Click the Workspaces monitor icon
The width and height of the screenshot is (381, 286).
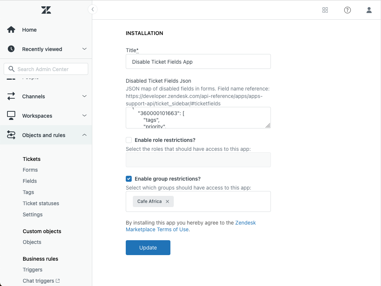[11, 115]
